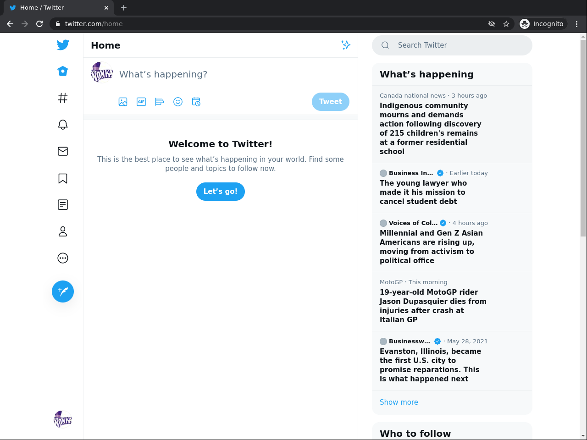The height and width of the screenshot is (440, 587).
Task: Click the Tweet button
Action: 331,102
